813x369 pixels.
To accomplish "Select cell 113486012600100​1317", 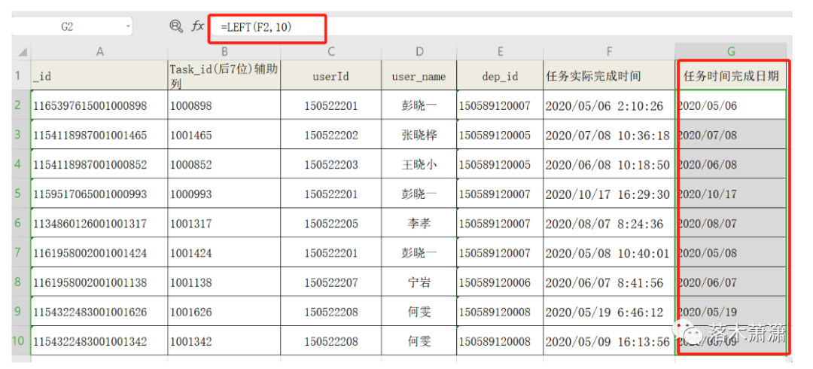I will (99, 224).
